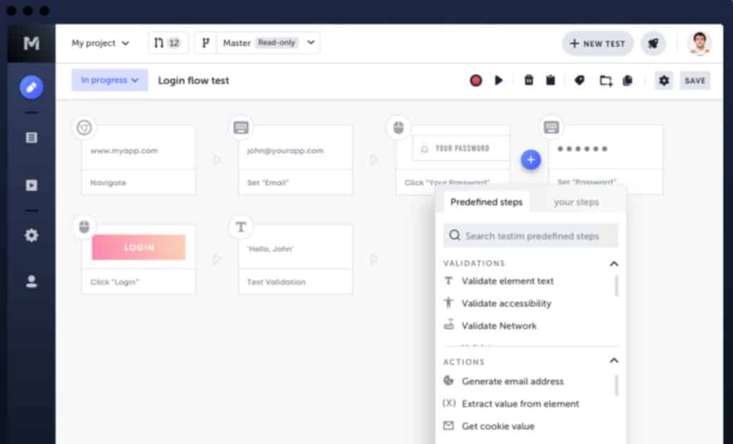The height and width of the screenshot is (444, 733).
Task: Click the Navigate step label
Action: click(x=108, y=183)
